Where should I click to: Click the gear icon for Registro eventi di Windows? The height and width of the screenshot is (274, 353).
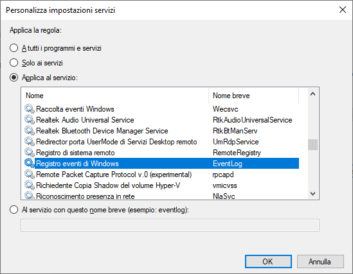pyautogui.click(x=30, y=164)
